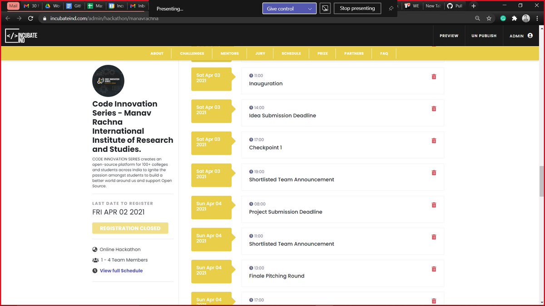Click the Finale Pitching Round title
Viewport: 545px width, 306px height.
click(277, 276)
